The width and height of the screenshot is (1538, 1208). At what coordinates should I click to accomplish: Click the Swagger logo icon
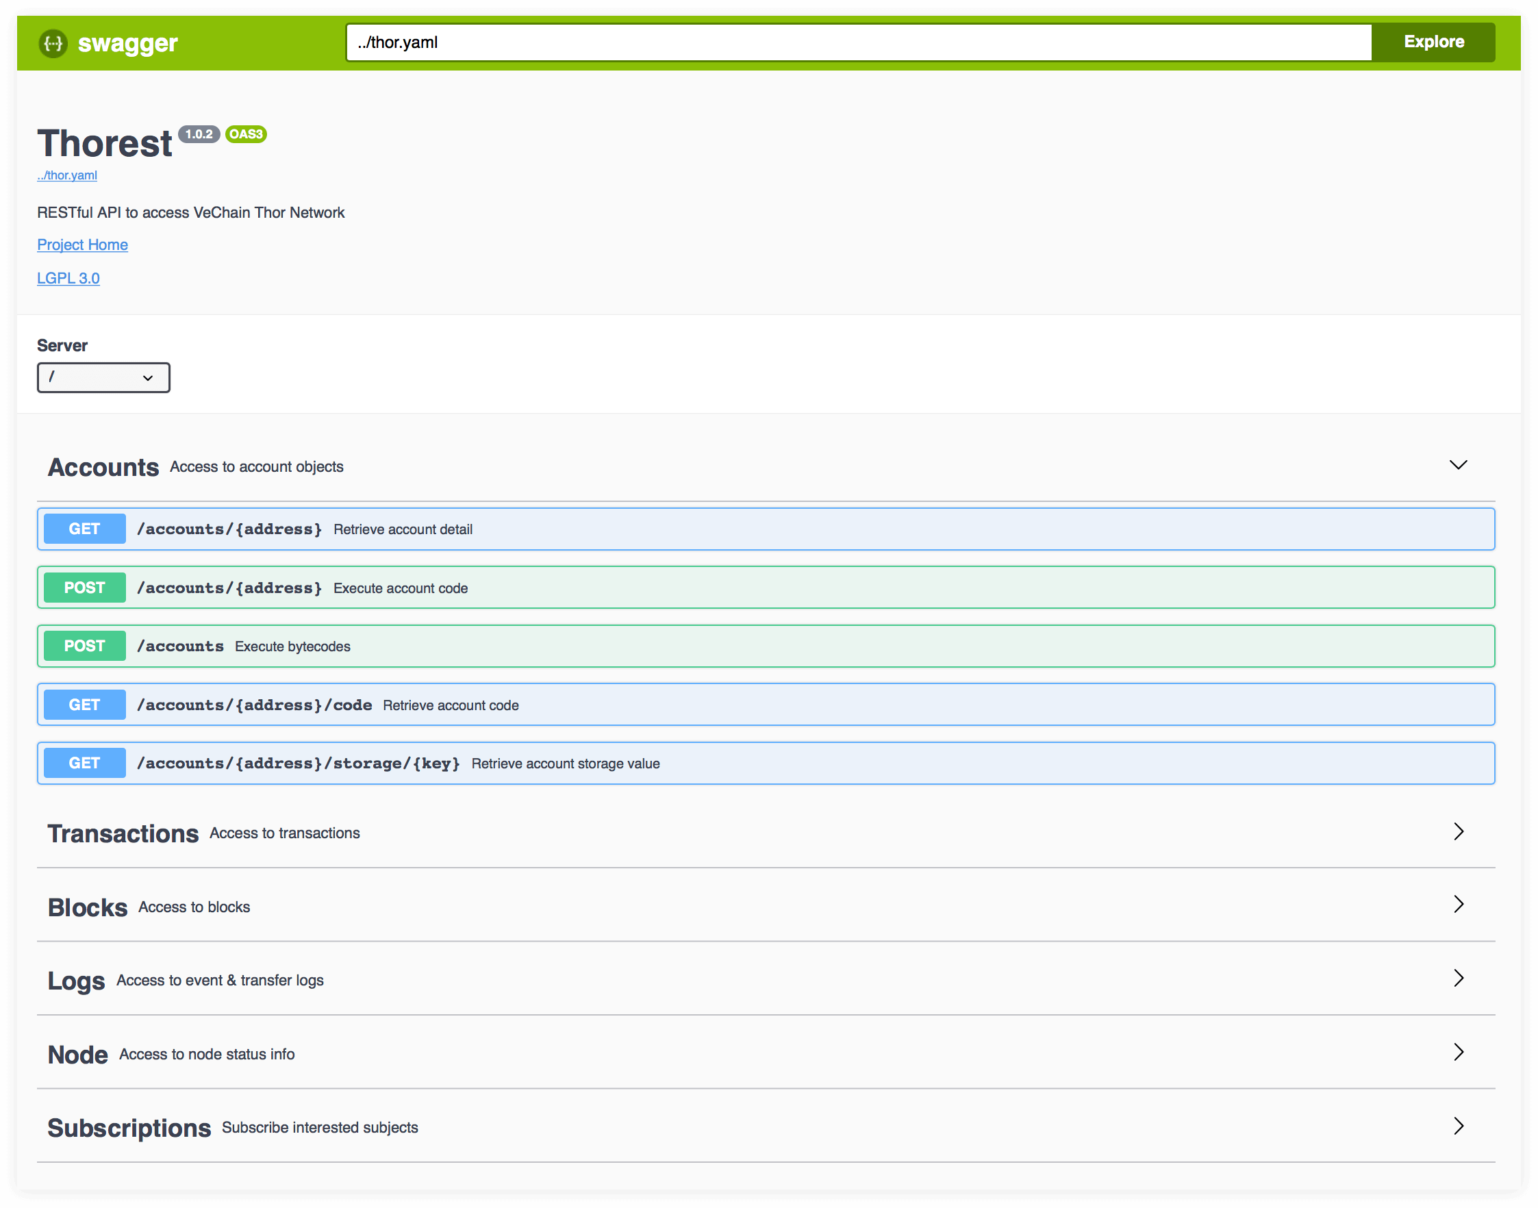(53, 43)
